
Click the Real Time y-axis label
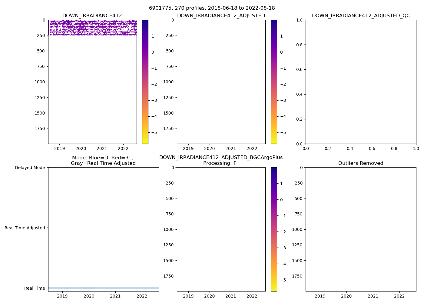(35, 288)
